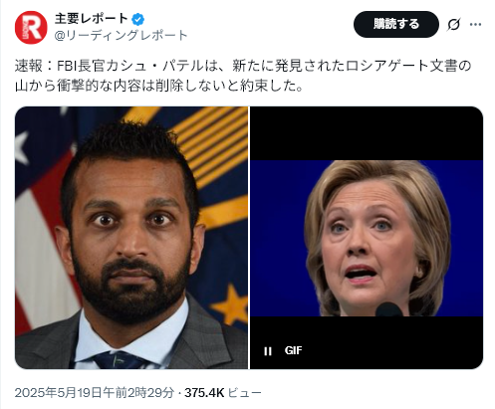Click the post line ending 約束した
The width and height of the screenshot is (495, 409).
pos(158,86)
